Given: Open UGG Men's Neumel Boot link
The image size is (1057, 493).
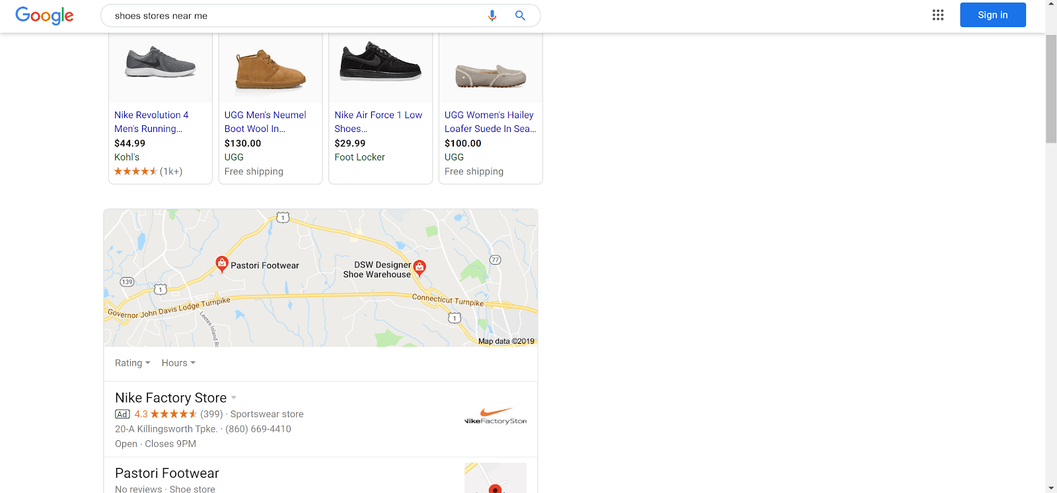Looking at the screenshot, I should [x=265, y=121].
